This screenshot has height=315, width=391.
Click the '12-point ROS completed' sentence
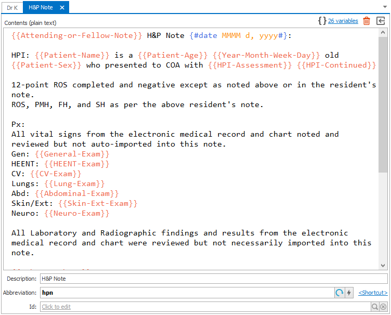click(x=193, y=90)
